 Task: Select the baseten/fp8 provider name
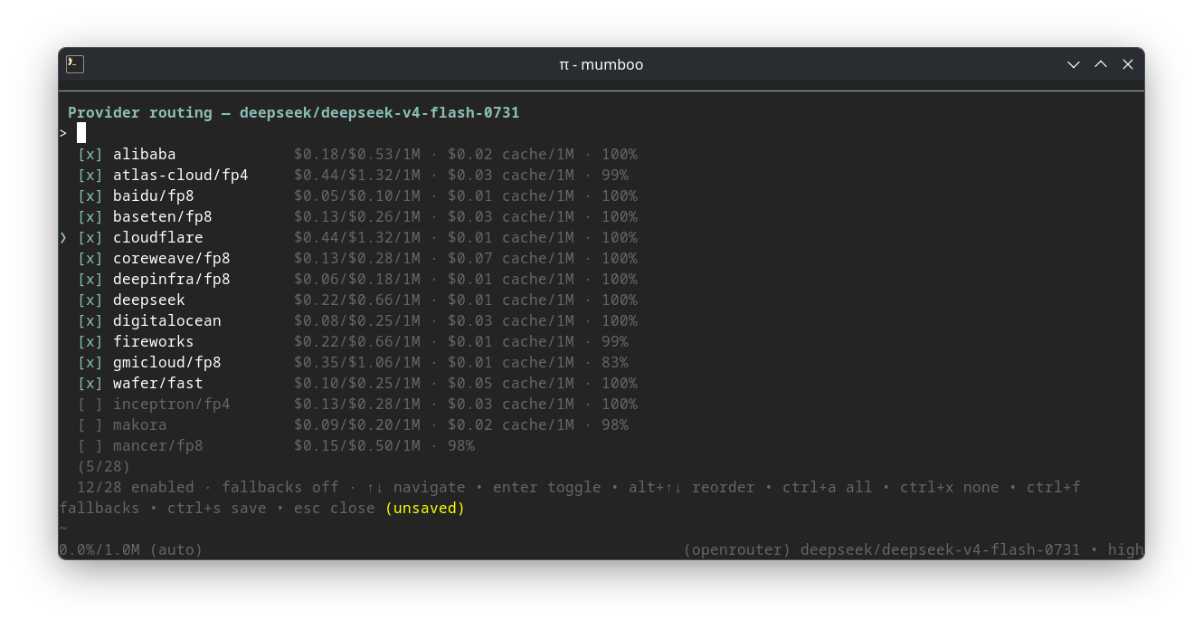(163, 216)
